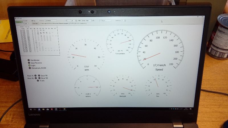Viewport: 228px width, 128px height.
Task: Click the Gear Reverse indicator light
Action: [28, 63]
